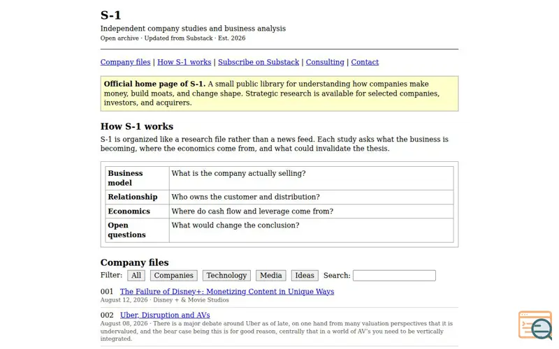This screenshot has width=559, height=349.
Task: Filter files by Companies
Action: (x=173, y=275)
